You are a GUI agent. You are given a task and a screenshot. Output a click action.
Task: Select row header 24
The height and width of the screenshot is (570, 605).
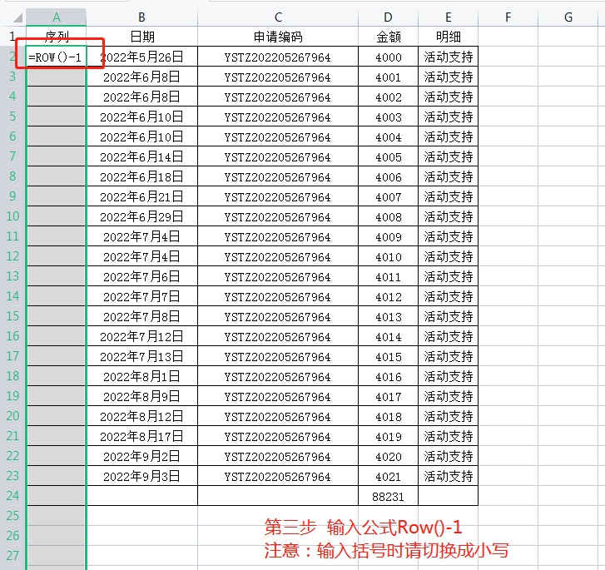coord(12,495)
